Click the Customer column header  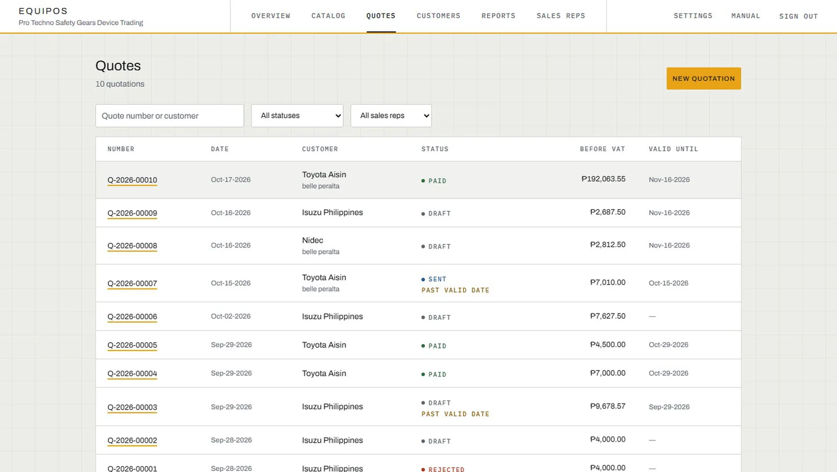[x=320, y=149]
